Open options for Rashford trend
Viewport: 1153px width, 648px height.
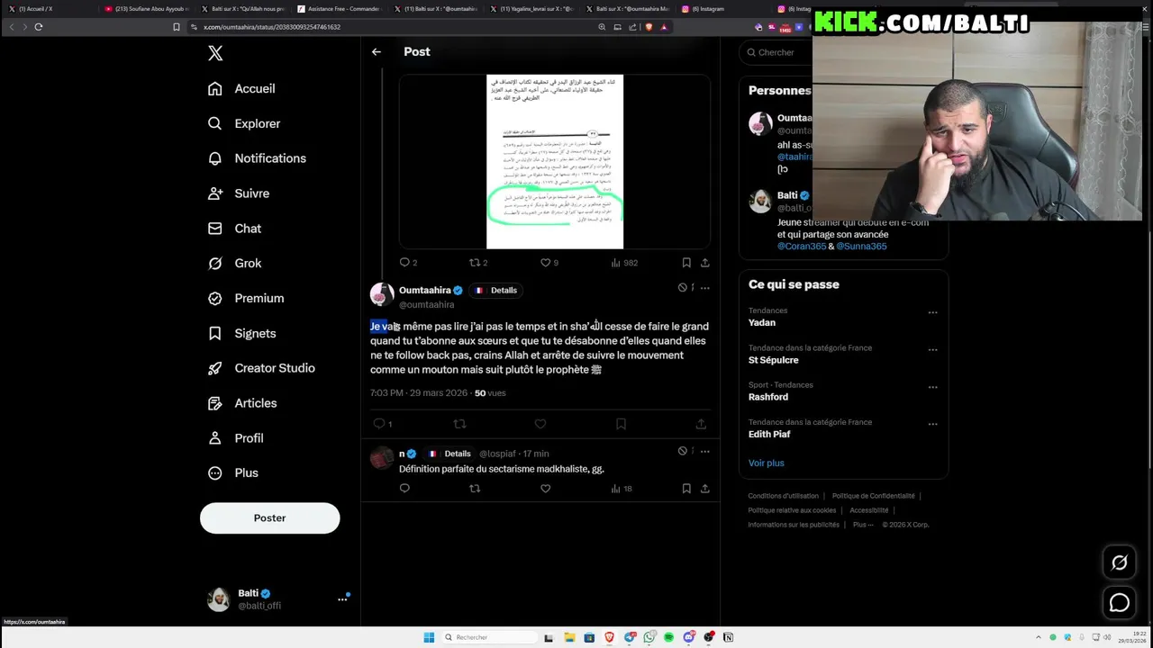coord(932,387)
